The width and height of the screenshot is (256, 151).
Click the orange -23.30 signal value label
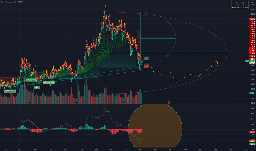[252, 141]
